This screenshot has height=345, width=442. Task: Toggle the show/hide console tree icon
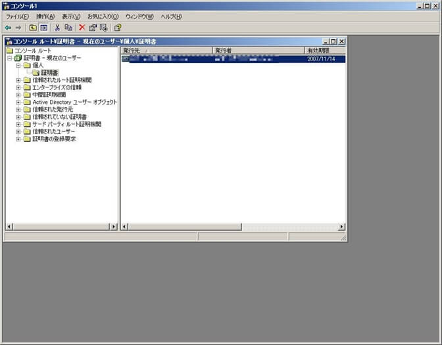(x=44, y=28)
